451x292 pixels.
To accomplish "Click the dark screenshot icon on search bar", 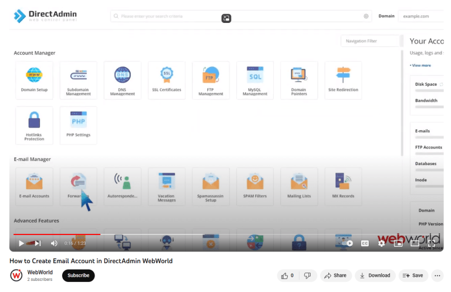I will click(x=226, y=18).
